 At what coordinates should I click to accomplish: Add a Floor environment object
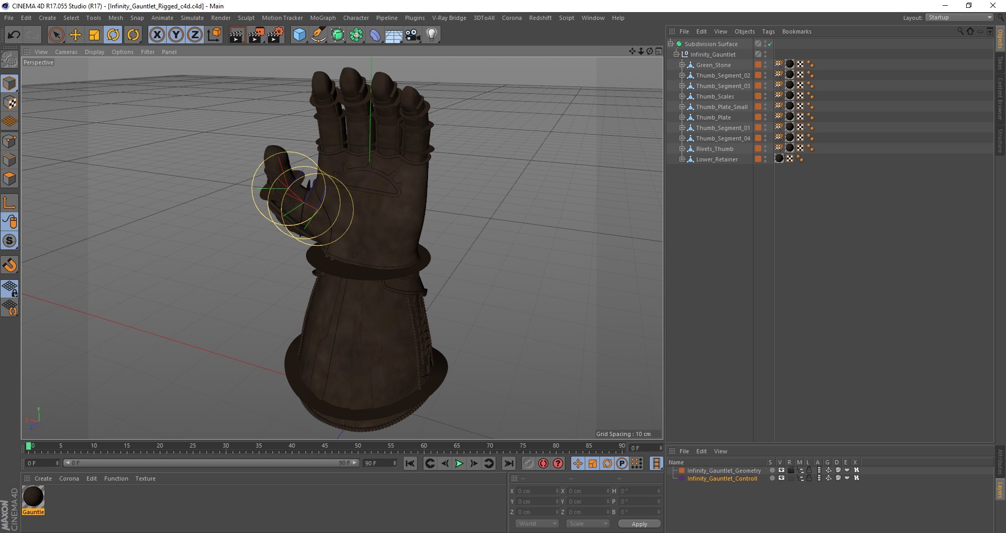pos(394,35)
